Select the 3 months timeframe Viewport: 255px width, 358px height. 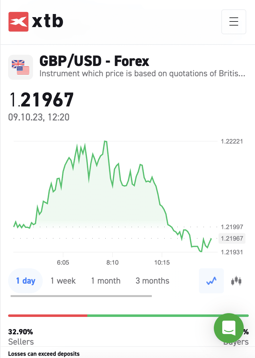pyautogui.click(x=152, y=281)
